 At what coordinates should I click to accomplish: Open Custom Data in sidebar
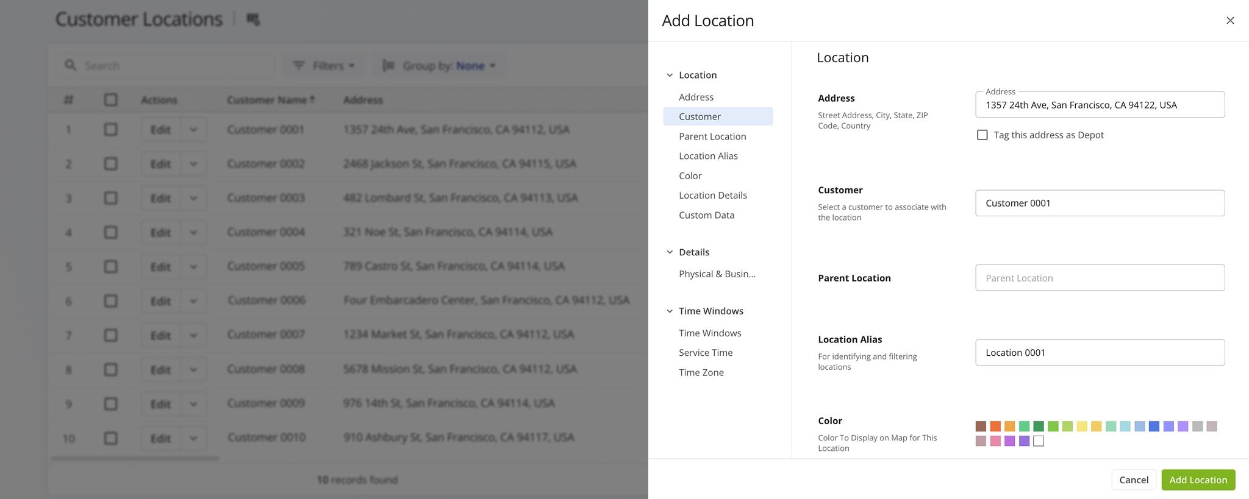[x=706, y=215]
